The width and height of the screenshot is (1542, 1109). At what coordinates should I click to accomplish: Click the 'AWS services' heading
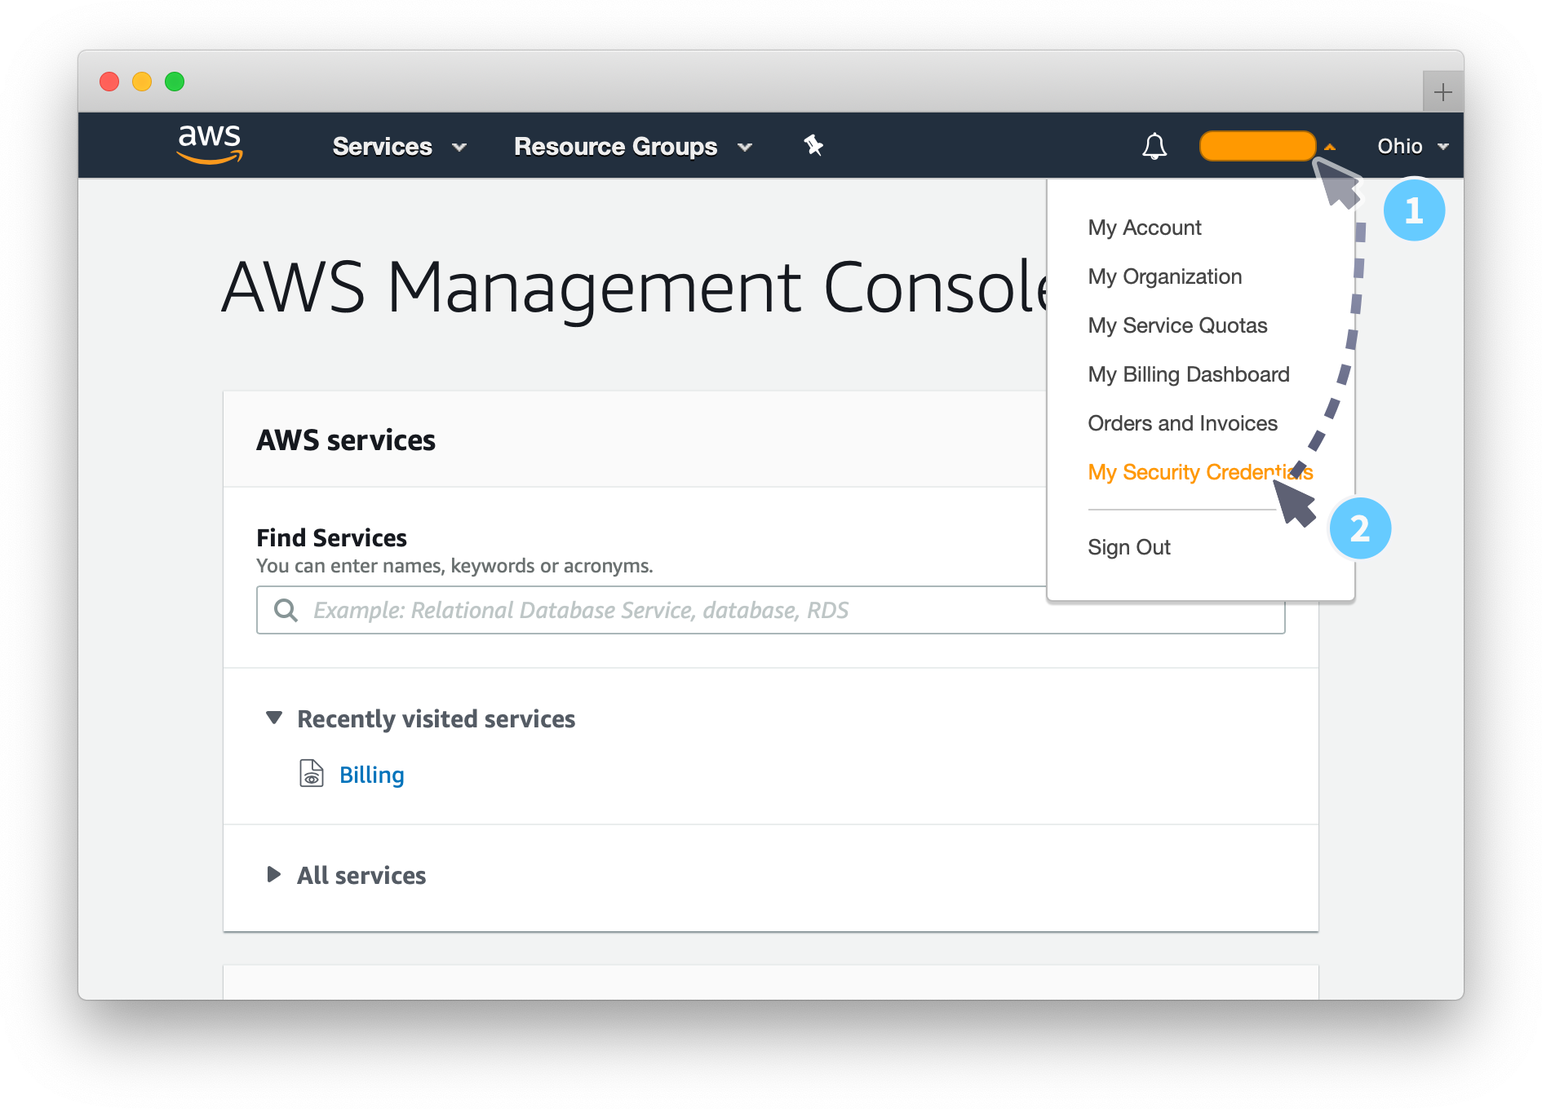[346, 440]
